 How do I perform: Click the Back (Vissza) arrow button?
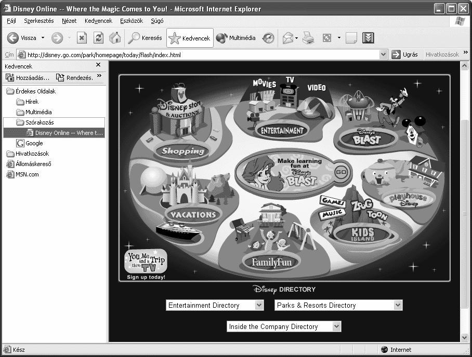click(x=13, y=38)
